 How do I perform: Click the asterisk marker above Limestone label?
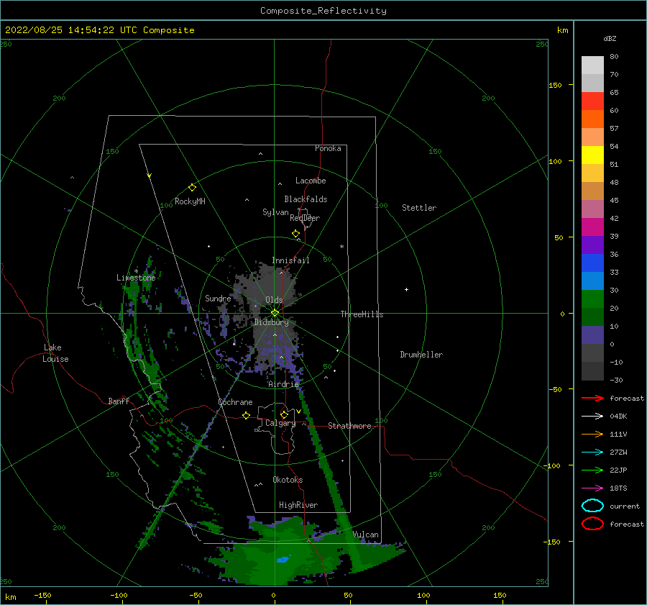pyautogui.click(x=136, y=271)
